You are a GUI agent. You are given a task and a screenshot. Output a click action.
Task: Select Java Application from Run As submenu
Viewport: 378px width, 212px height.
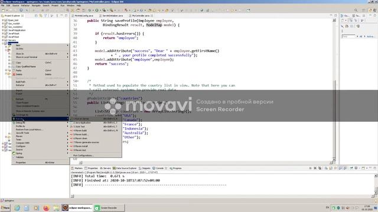pyautogui.click(x=95, y=122)
